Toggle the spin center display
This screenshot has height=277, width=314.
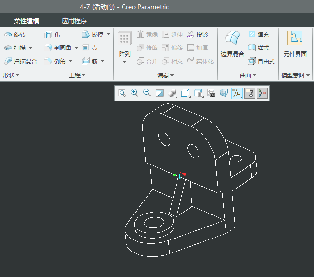[262, 93]
